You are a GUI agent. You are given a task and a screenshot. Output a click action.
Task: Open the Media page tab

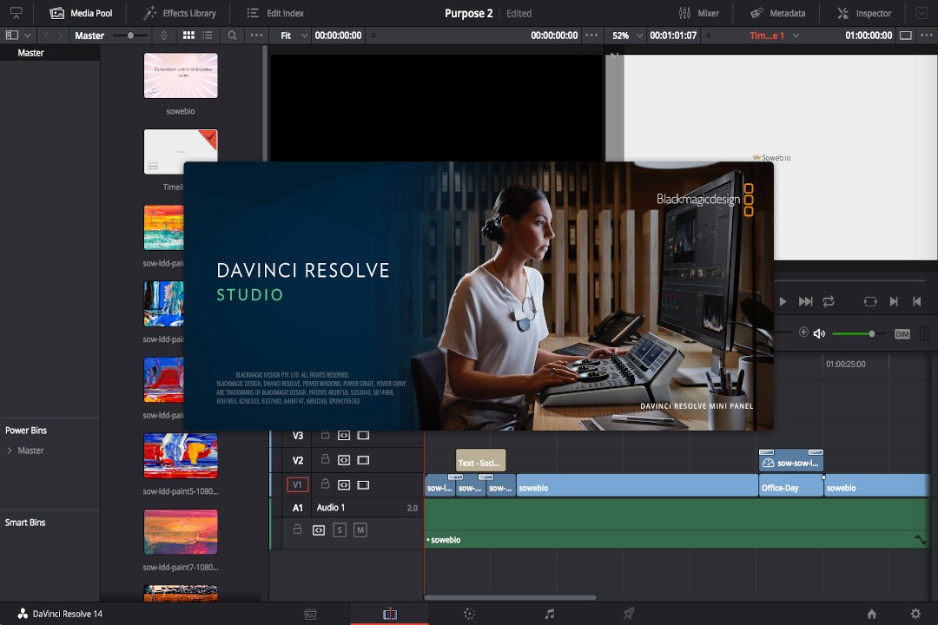(310, 614)
